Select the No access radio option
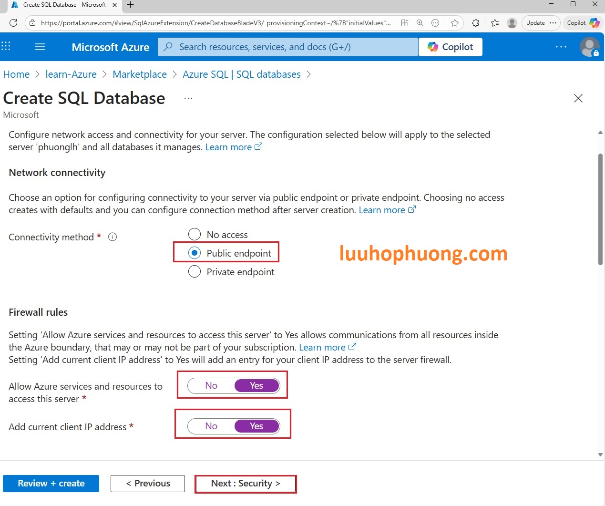 tap(195, 235)
